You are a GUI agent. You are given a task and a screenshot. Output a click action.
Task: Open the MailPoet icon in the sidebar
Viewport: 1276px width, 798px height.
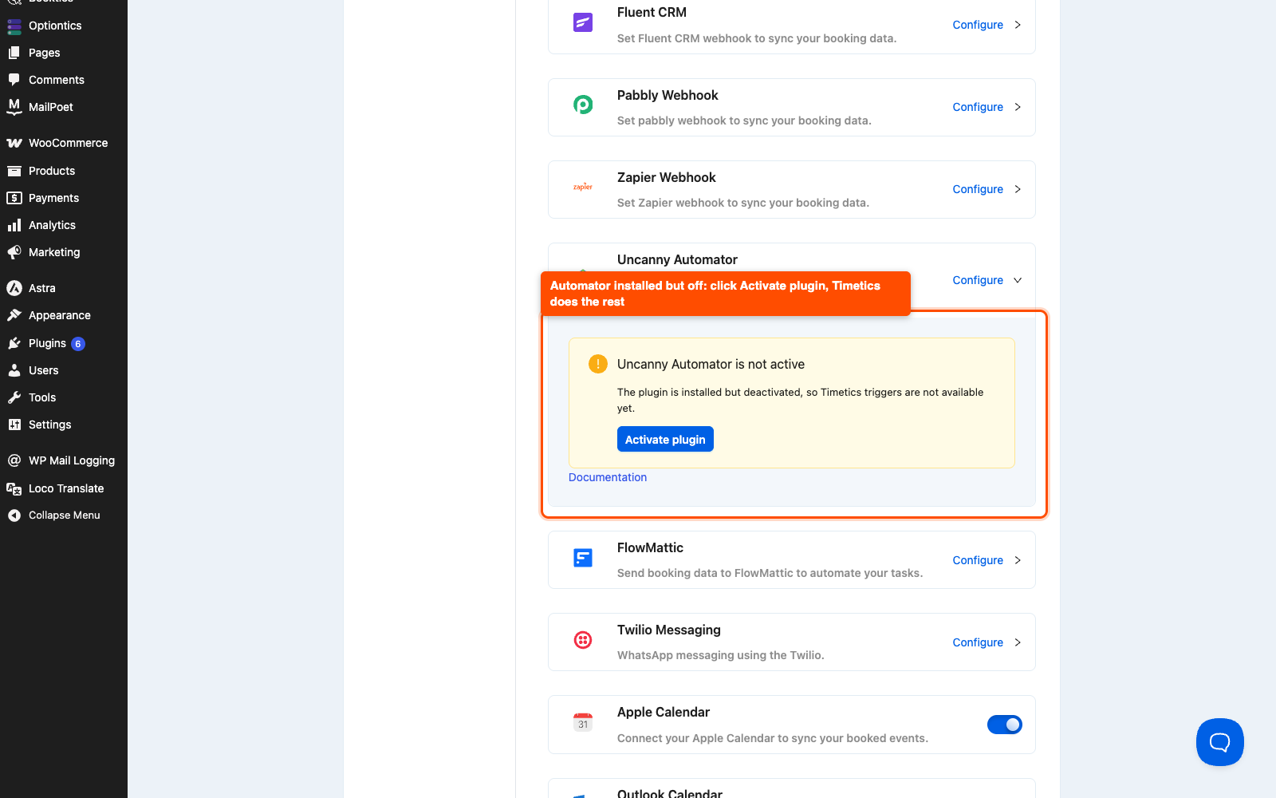coord(14,107)
